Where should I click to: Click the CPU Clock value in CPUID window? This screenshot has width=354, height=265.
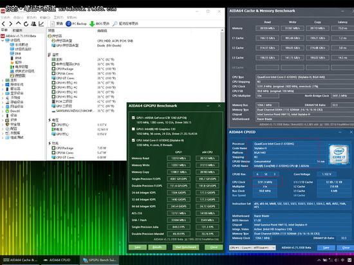tap(265, 182)
